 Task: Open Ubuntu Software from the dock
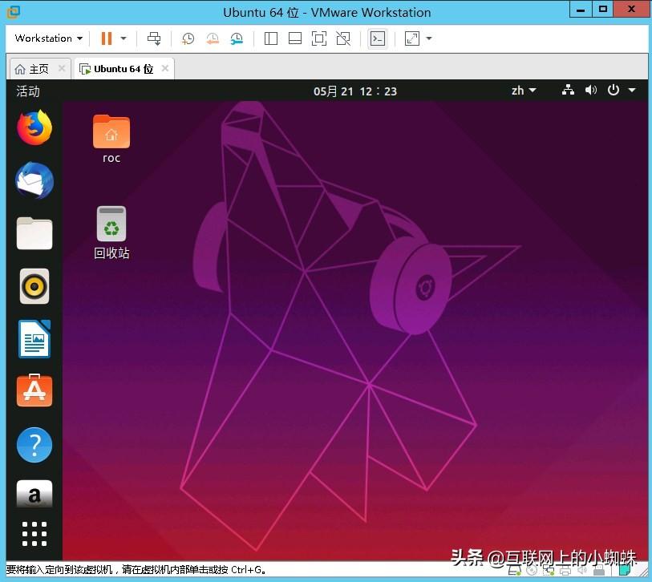[x=34, y=390]
